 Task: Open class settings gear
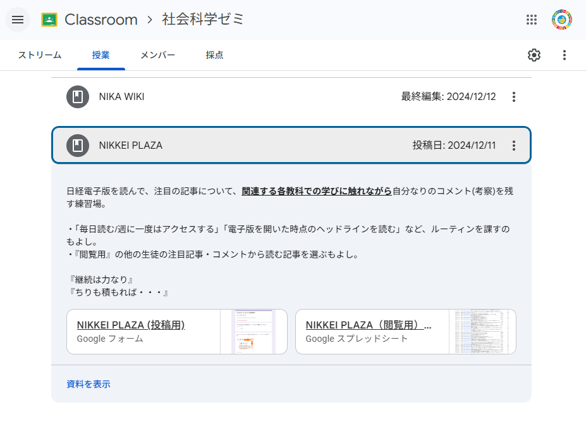click(534, 55)
